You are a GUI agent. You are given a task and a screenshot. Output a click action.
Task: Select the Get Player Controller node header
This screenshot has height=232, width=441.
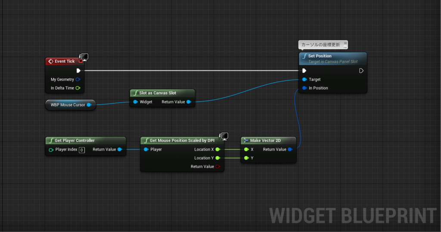pos(86,140)
